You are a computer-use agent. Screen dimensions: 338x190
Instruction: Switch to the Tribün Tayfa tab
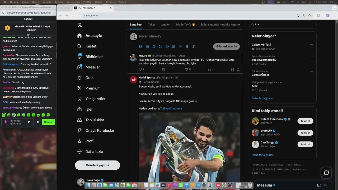[x=185, y=25]
